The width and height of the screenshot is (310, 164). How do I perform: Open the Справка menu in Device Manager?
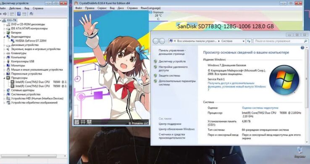38,8
